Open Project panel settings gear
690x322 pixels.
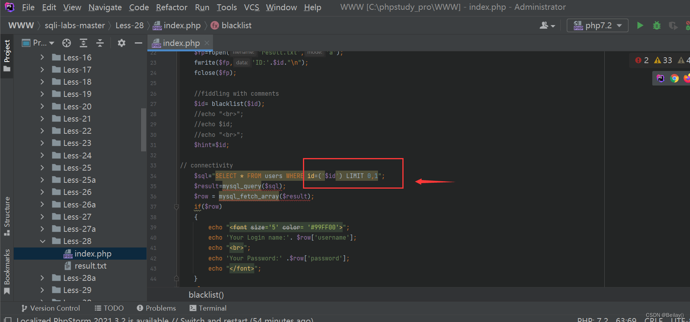pos(121,43)
